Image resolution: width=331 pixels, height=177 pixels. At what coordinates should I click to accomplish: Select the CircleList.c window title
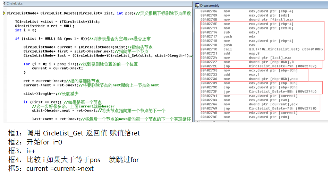pyautogui.click(x=15, y=3)
